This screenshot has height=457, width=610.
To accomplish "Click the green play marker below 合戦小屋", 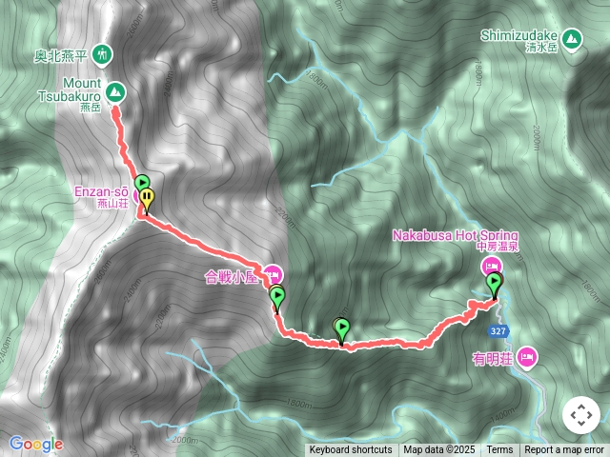I will (x=277, y=299).
